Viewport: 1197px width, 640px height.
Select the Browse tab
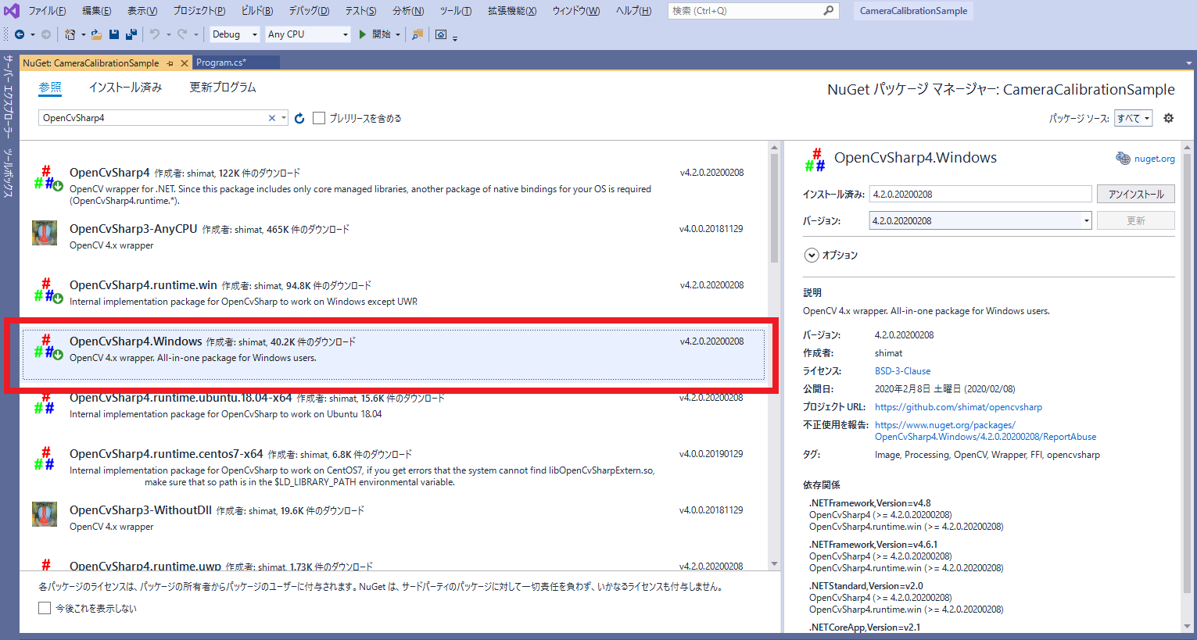50,88
